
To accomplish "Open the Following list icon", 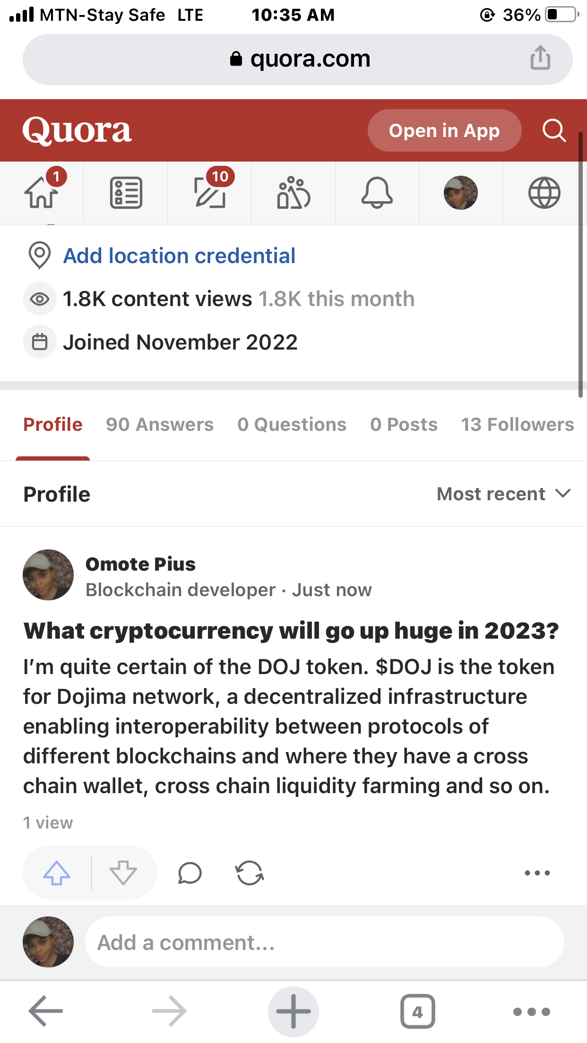I will [126, 193].
